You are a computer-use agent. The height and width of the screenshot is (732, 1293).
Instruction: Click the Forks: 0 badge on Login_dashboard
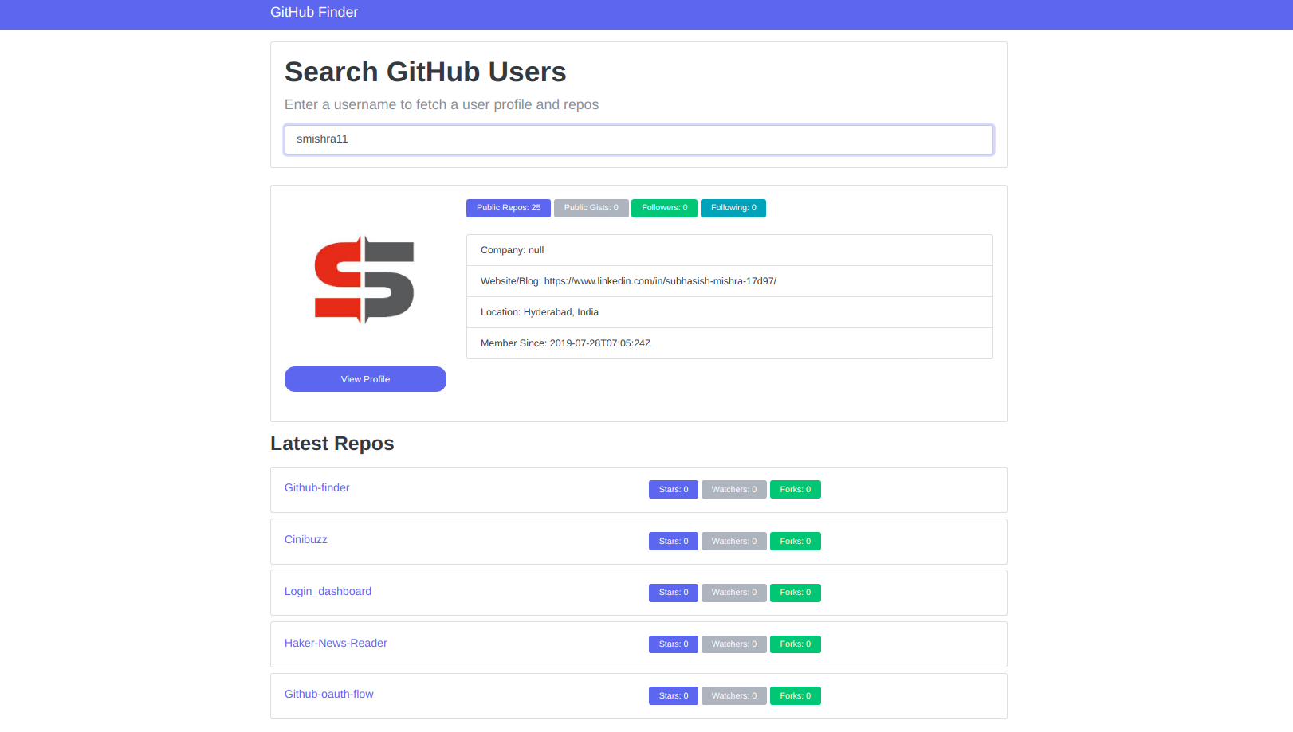(795, 593)
